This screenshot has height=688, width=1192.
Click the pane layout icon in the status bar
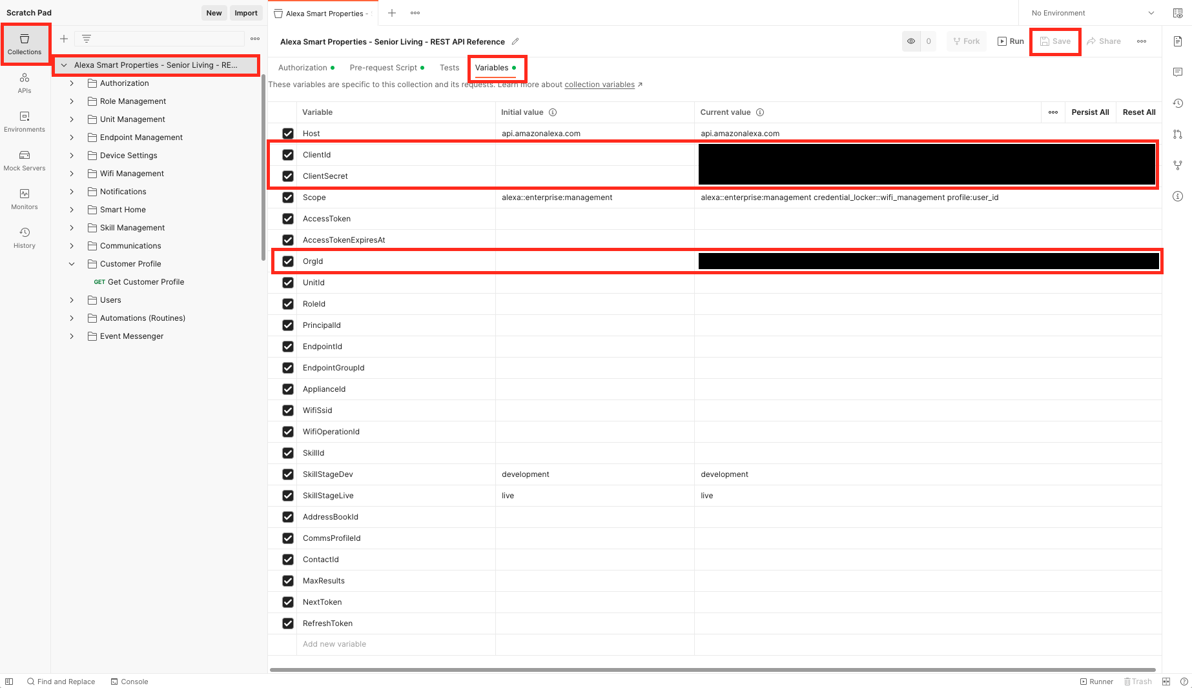pos(1166,682)
